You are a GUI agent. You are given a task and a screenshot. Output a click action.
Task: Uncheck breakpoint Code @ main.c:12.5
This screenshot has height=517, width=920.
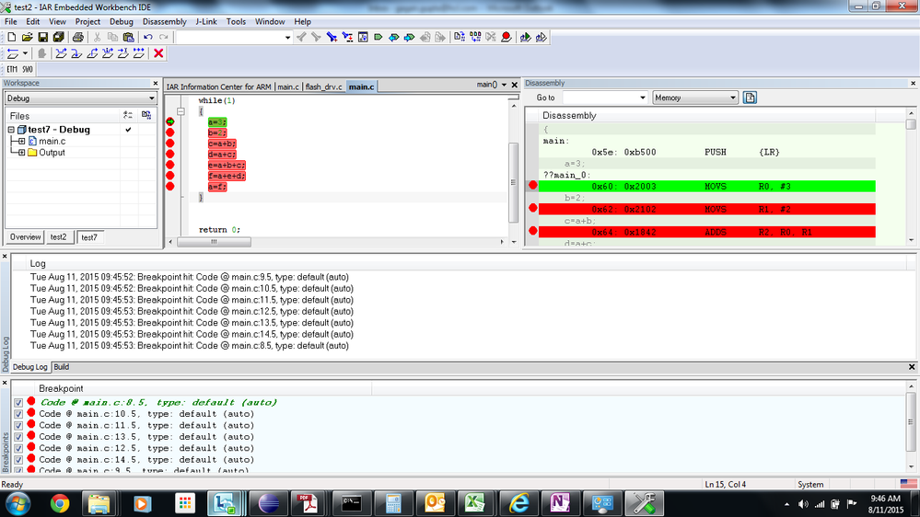click(18, 448)
